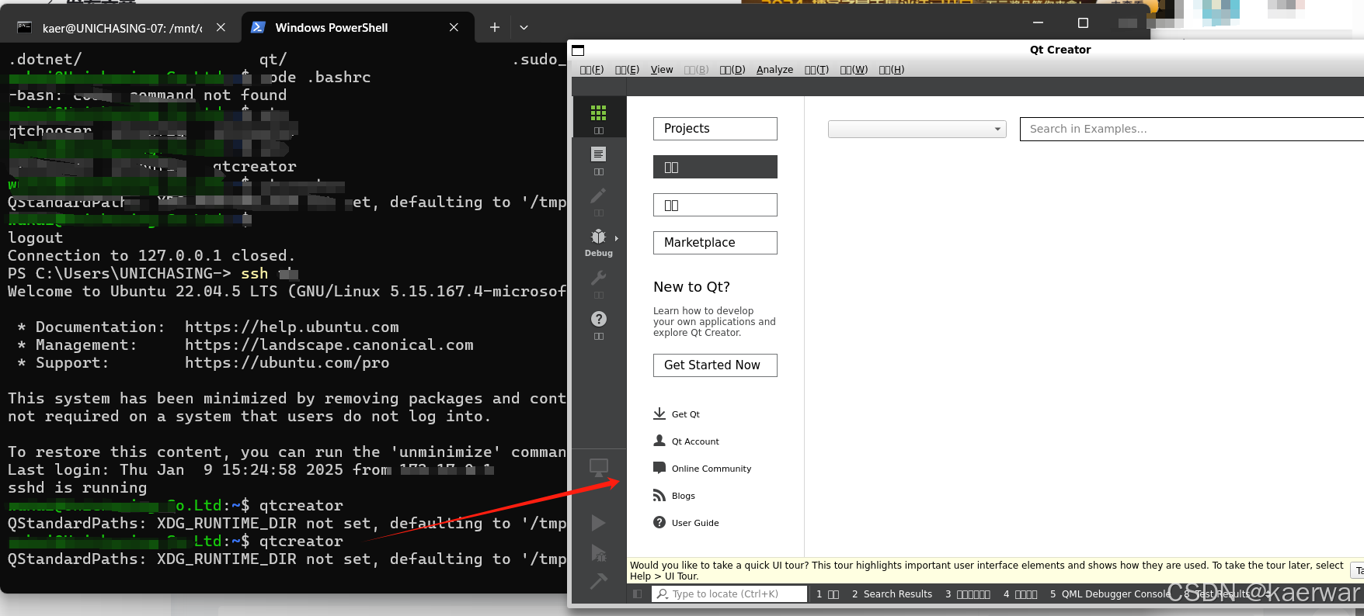Viewport: 1364px width, 616px height.
Task: Build project with the hammer icon
Action: click(598, 581)
